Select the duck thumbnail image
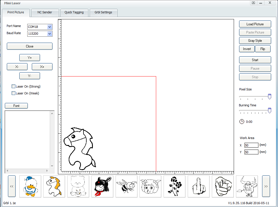278x207 pixels. tap(30, 186)
